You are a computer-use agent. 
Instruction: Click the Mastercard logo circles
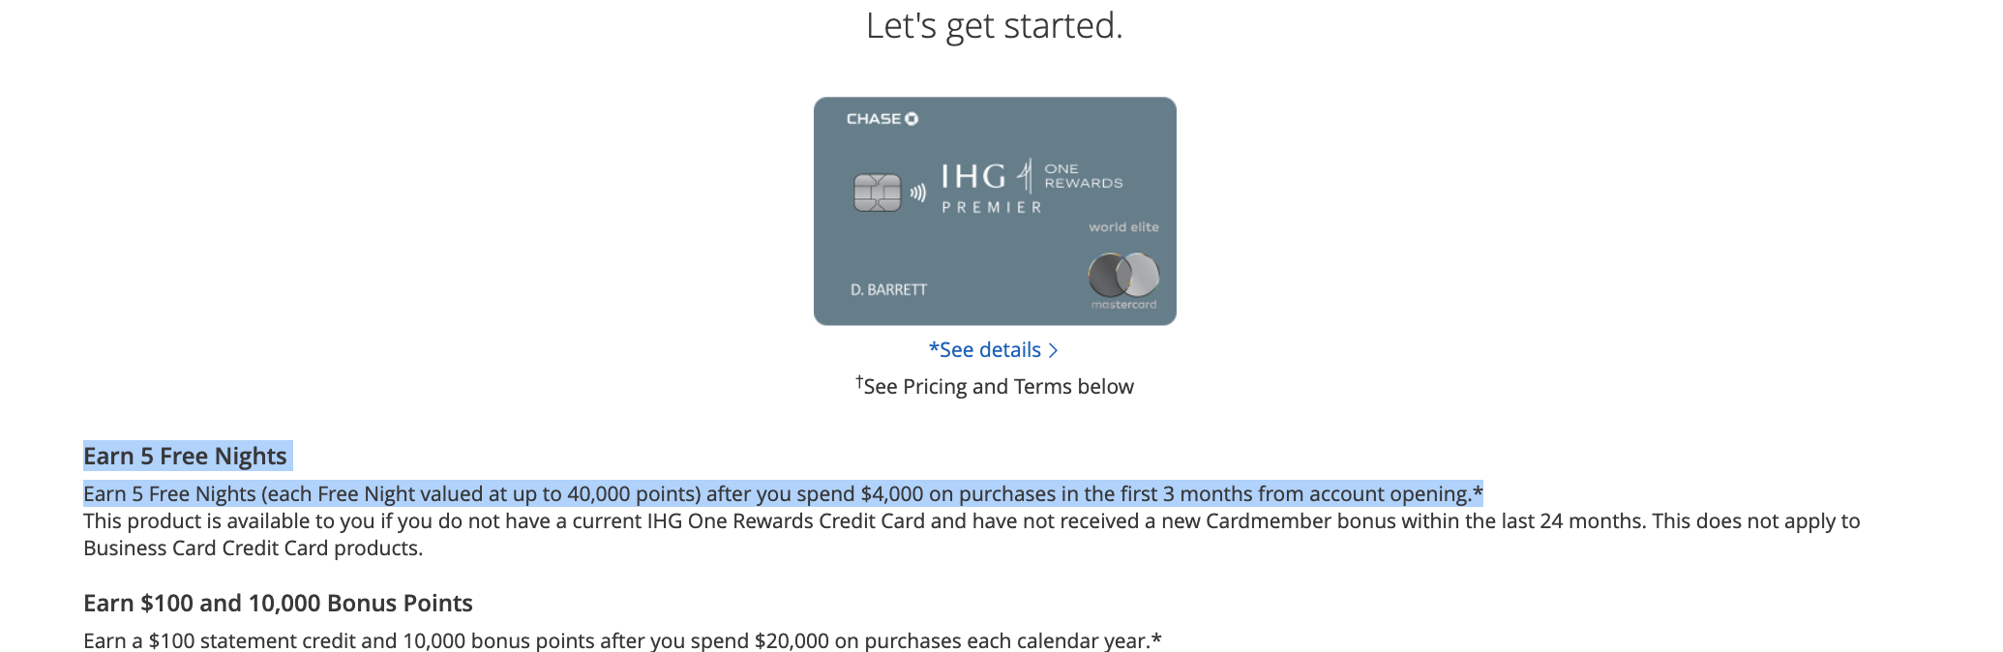(x=1123, y=276)
